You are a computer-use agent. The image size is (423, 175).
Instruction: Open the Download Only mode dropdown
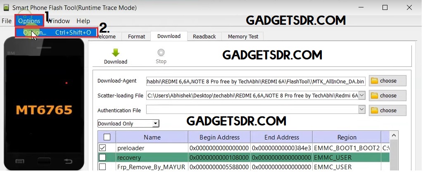coord(128,123)
